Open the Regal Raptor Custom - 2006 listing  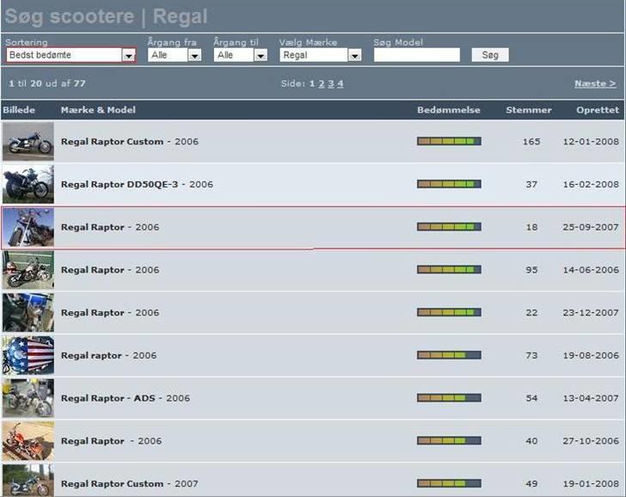(x=129, y=142)
